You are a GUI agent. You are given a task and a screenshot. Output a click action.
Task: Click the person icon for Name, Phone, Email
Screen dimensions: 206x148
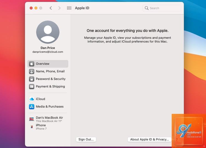32,71
